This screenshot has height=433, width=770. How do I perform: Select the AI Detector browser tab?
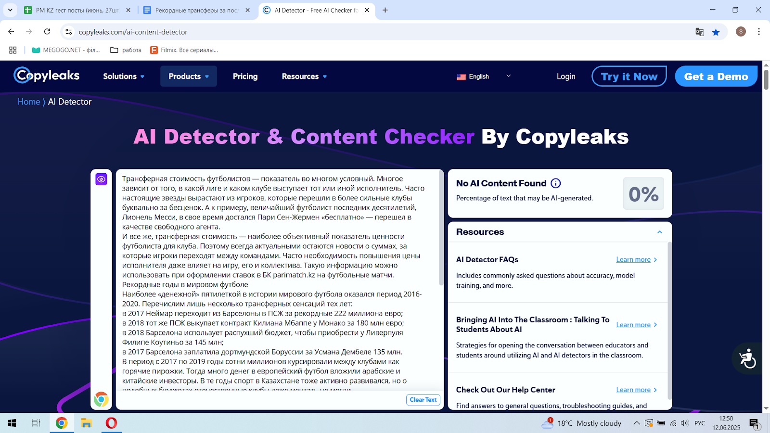pyautogui.click(x=316, y=10)
